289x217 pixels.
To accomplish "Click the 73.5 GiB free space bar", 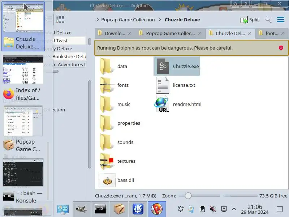I will pyautogui.click(x=240, y=196).
